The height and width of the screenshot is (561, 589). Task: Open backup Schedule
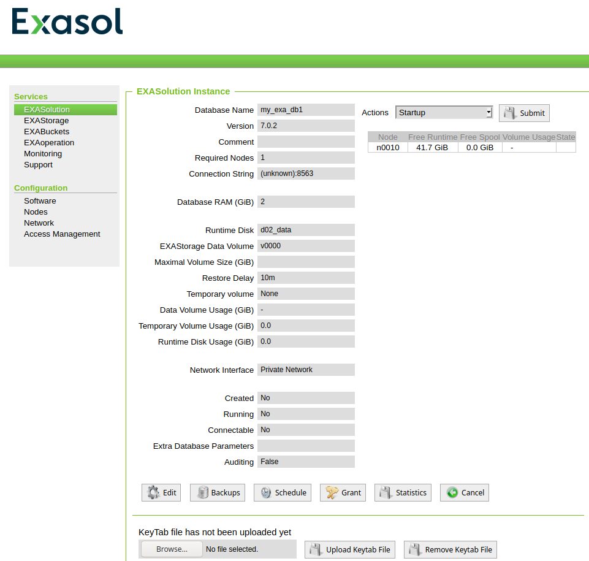(283, 492)
